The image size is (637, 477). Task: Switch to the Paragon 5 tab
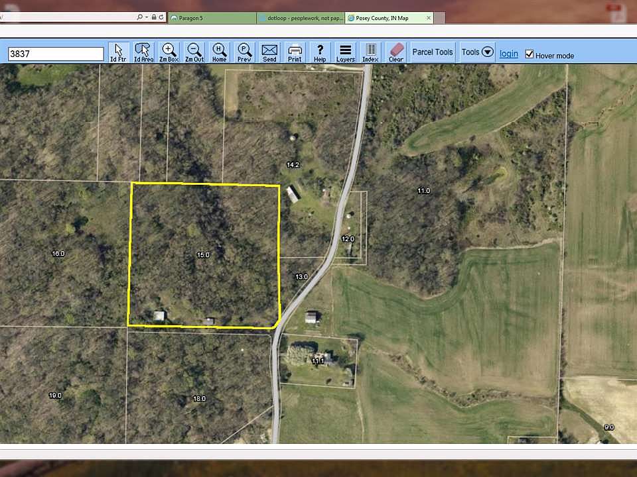tap(211, 18)
